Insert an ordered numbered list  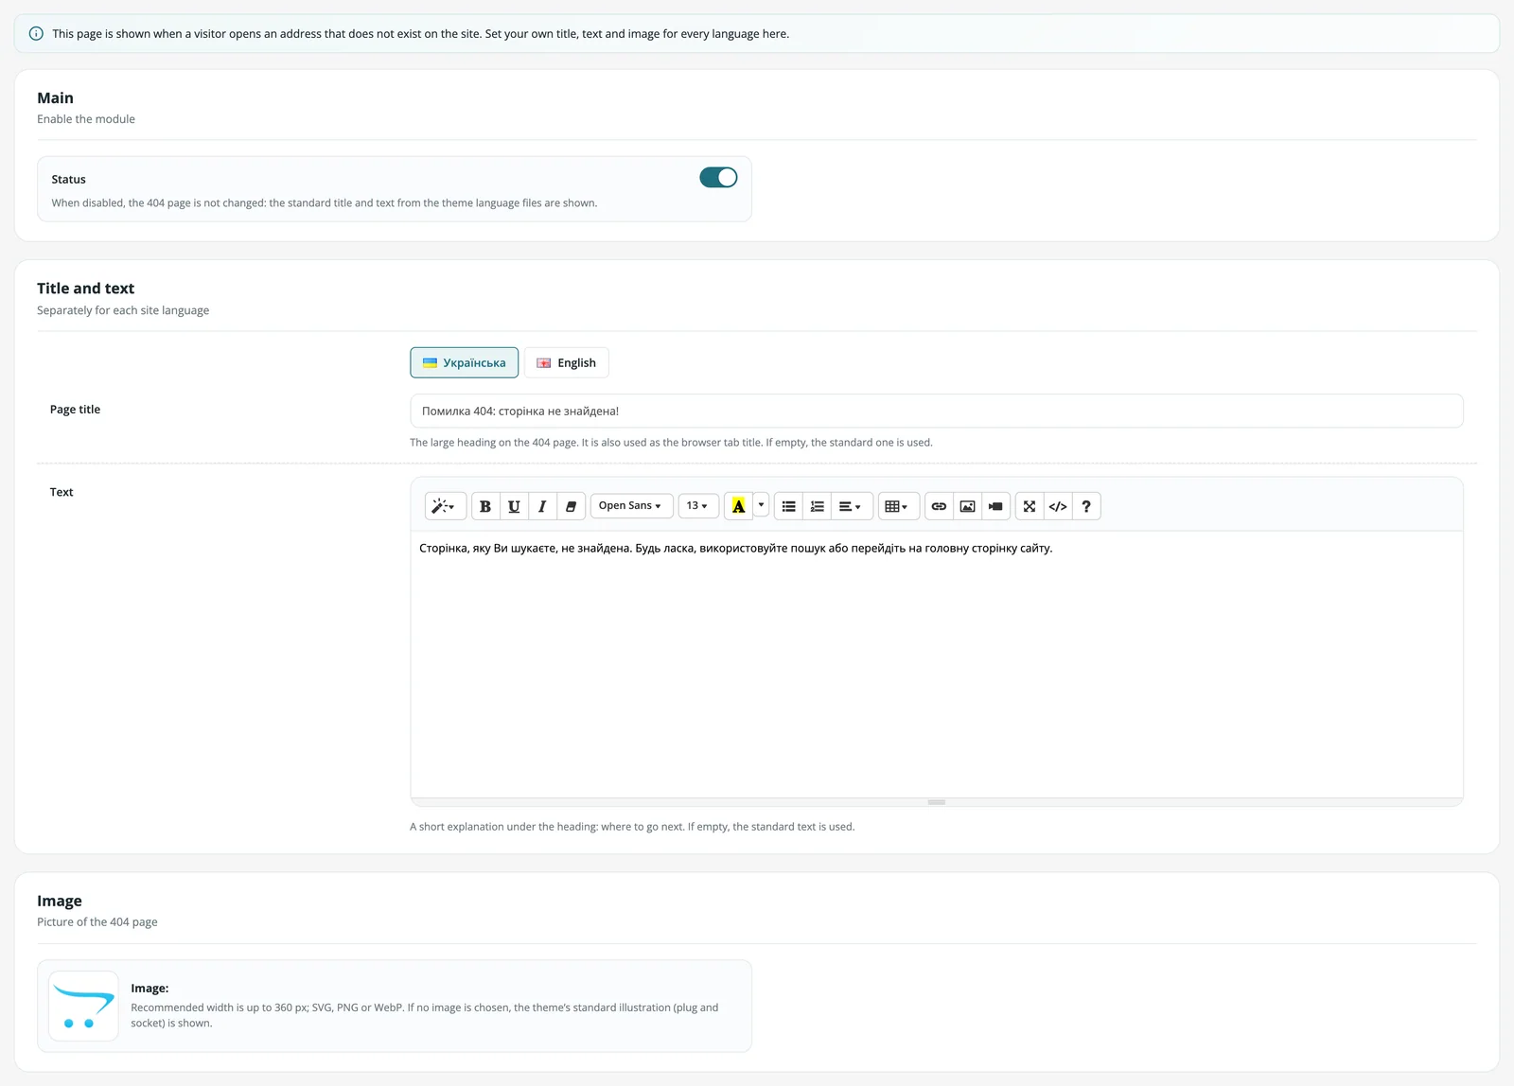click(817, 506)
